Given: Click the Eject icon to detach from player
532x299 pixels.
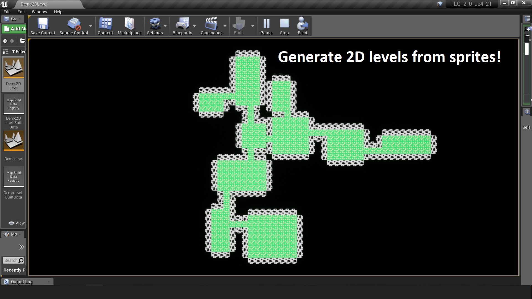Looking at the screenshot, I should pyautogui.click(x=302, y=25).
